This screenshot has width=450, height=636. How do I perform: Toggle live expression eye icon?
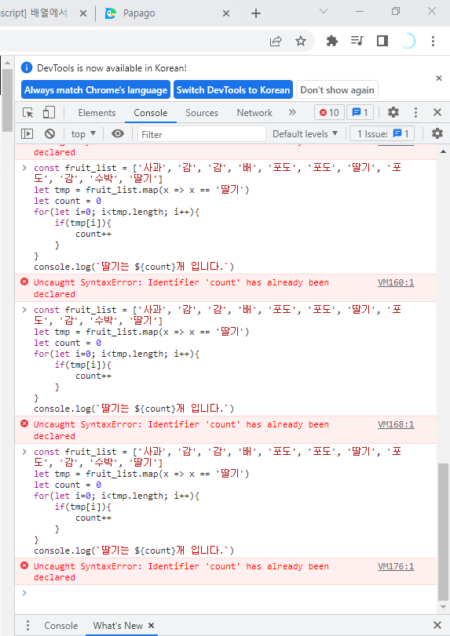click(118, 133)
